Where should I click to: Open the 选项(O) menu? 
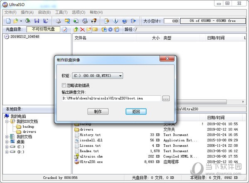(x=78, y=12)
